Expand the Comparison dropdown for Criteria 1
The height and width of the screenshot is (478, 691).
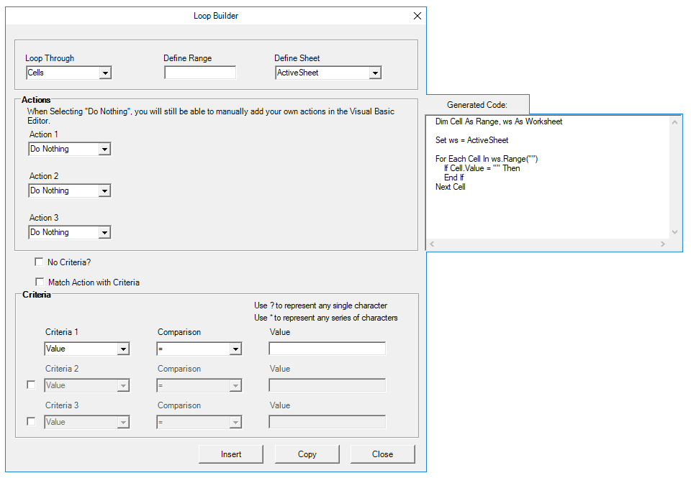[x=237, y=349]
